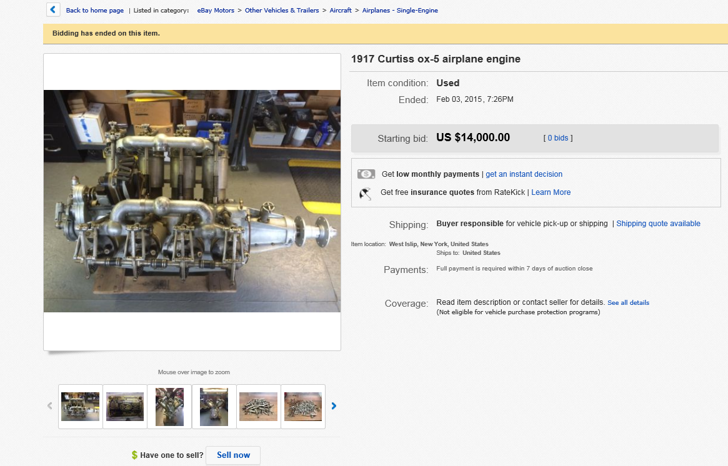The width and height of the screenshot is (728, 466).
Task: Click get an instant decision link
Action: pos(524,174)
